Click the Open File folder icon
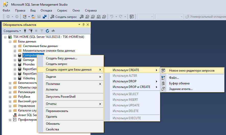 click(x=33, y=17)
